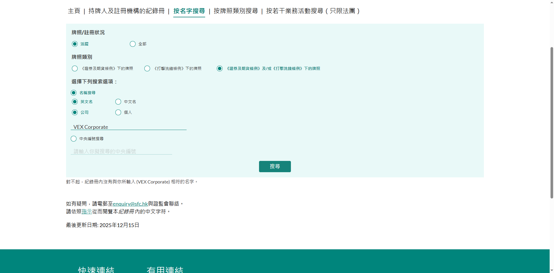
Task: Choose the 英文名 radio button
Action: pos(75,102)
